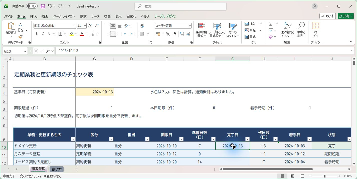Toggle align left button
This screenshot has height=179, width=357.
click(107, 34)
